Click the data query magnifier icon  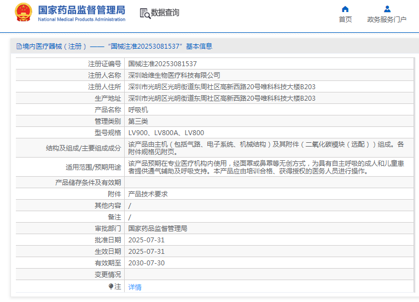point(145,13)
